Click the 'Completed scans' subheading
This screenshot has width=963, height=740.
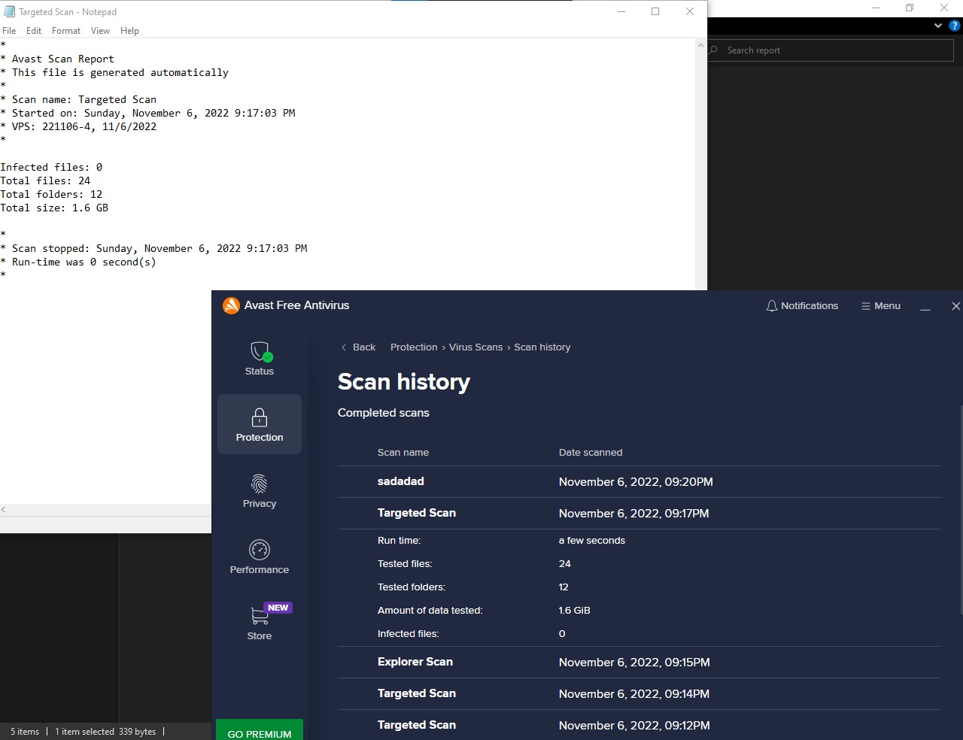[384, 413]
